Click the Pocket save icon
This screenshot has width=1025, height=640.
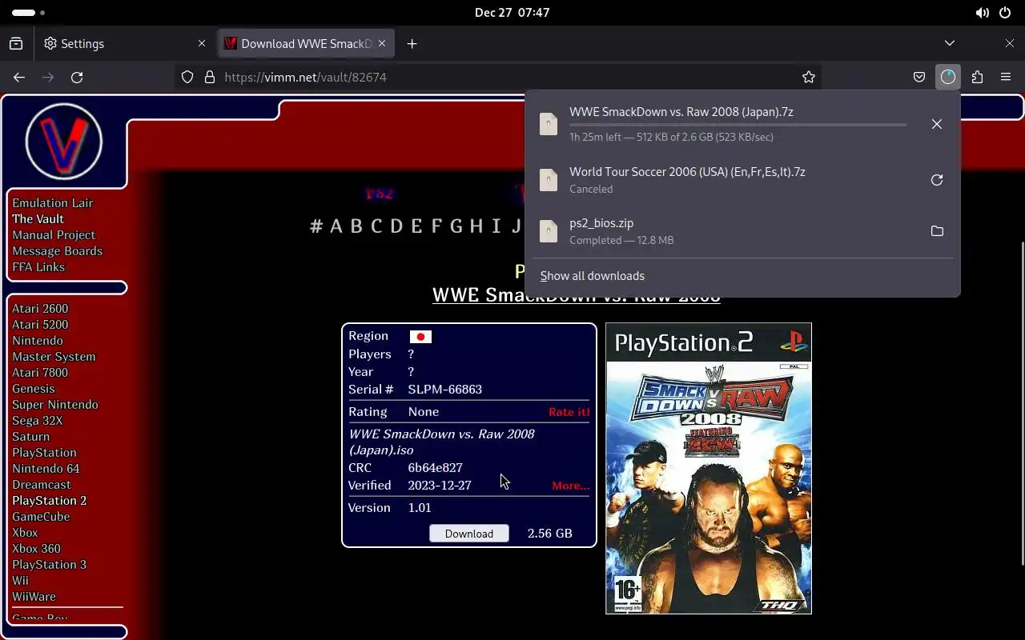click(919, 77)
